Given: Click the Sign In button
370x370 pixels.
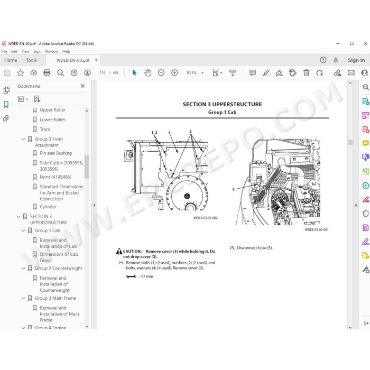Looking at the screenshot, I should pyautogui.click(x=356, y=60).
